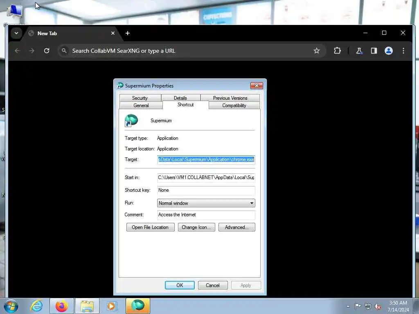Switch to the Previous Versions tab
Screen dimensions: 419x314
coord(230,98)
